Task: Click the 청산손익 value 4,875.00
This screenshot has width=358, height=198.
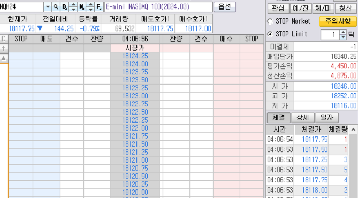Action: coord(344,75)
